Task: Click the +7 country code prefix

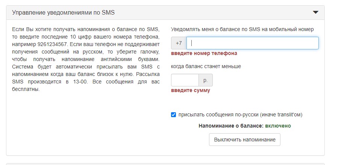Action: click(179, 43)
